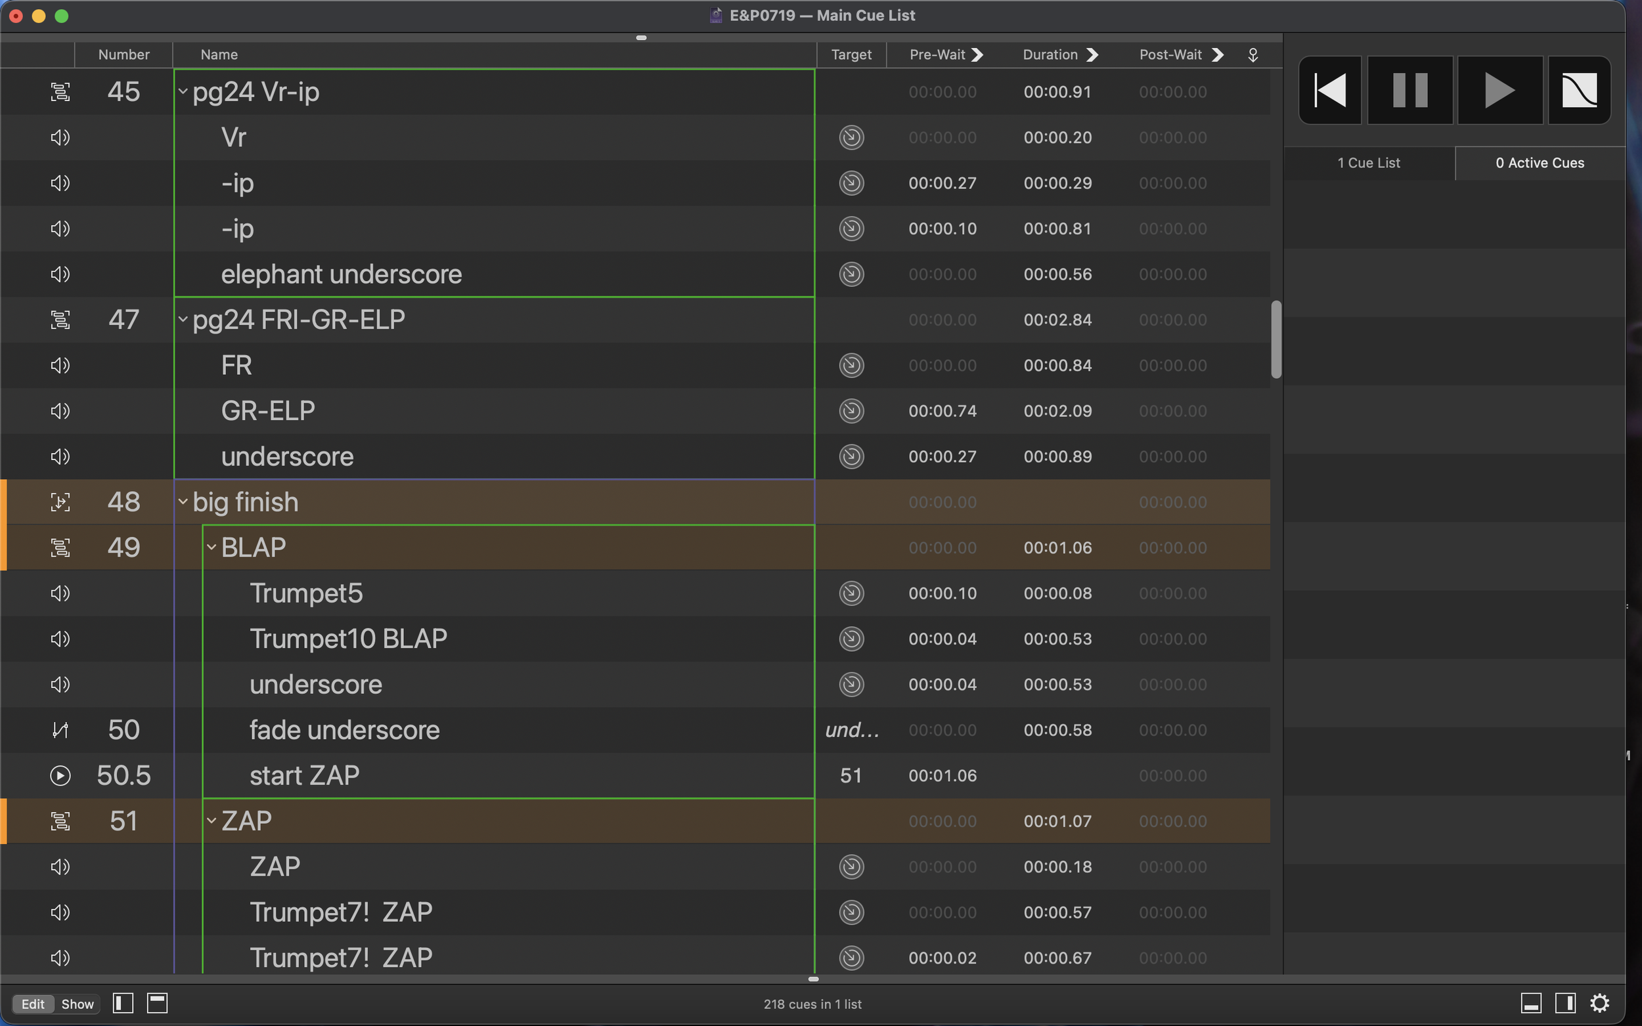Switch to Show mode
Screen dimensions: 1642x1026
78,1004
